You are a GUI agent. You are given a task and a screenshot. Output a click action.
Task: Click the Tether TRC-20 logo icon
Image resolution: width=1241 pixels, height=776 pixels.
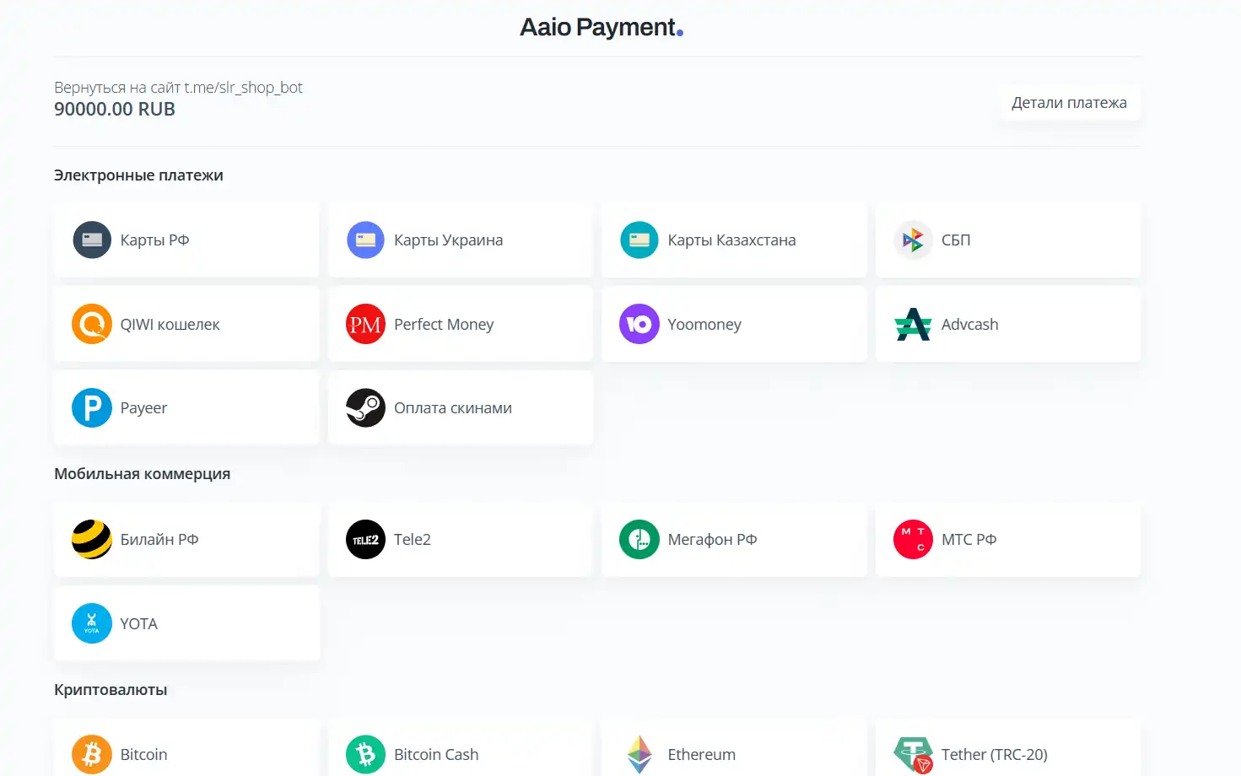click(913, 754)
